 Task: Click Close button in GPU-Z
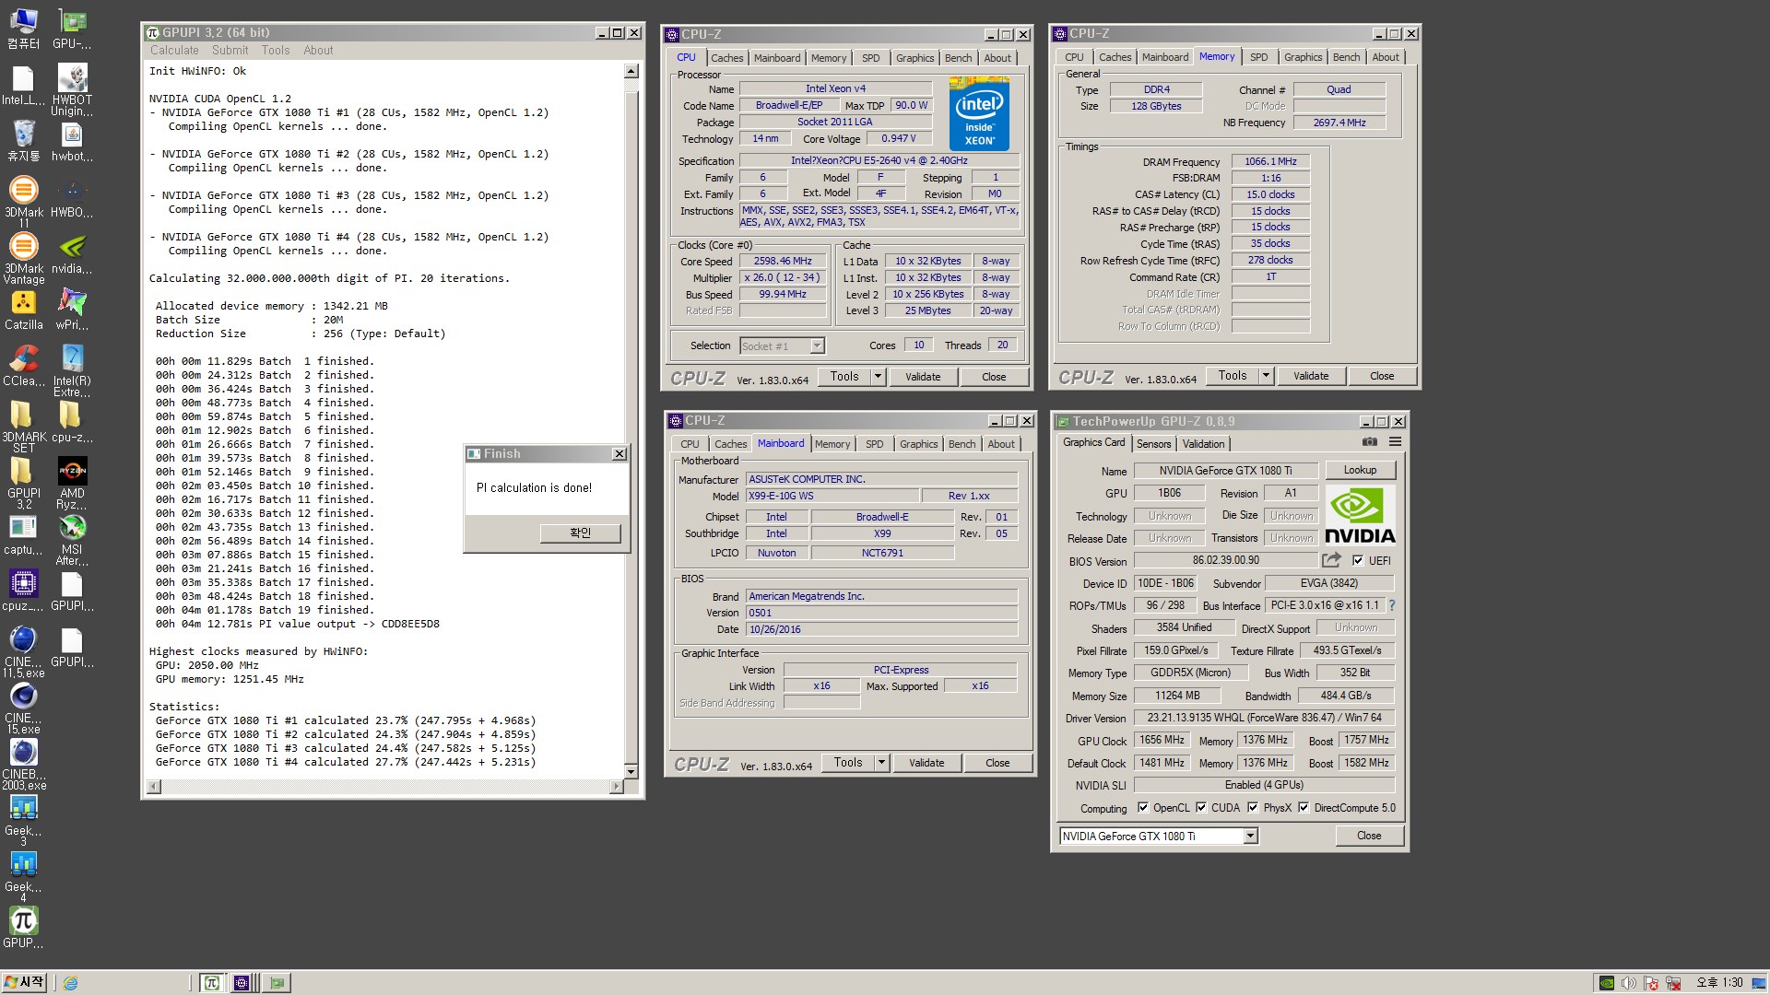[x=1369, y=836]
